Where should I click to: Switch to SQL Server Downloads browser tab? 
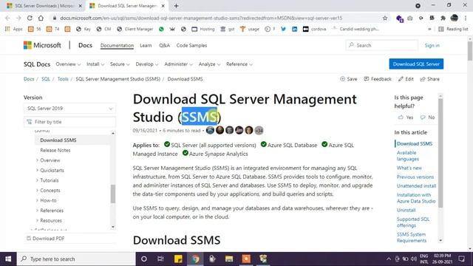pyautogui.click(x=44, y=6)
